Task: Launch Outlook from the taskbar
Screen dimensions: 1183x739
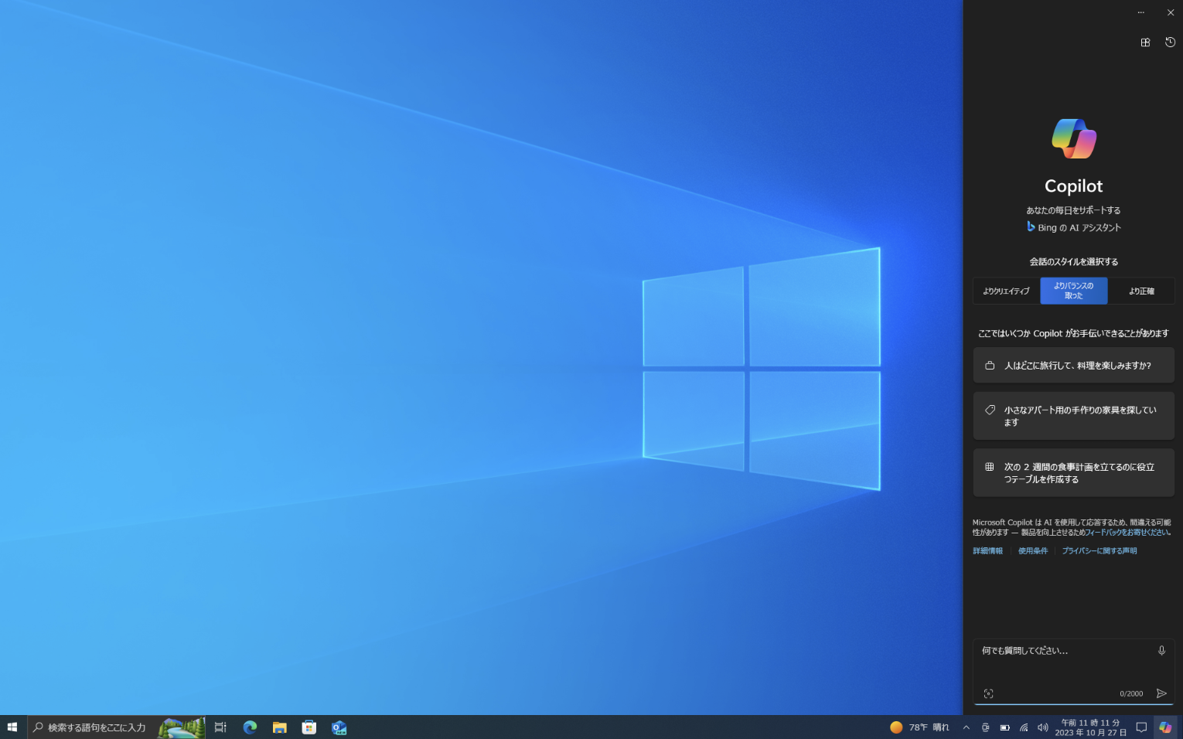Action: [x=339, y=727]
